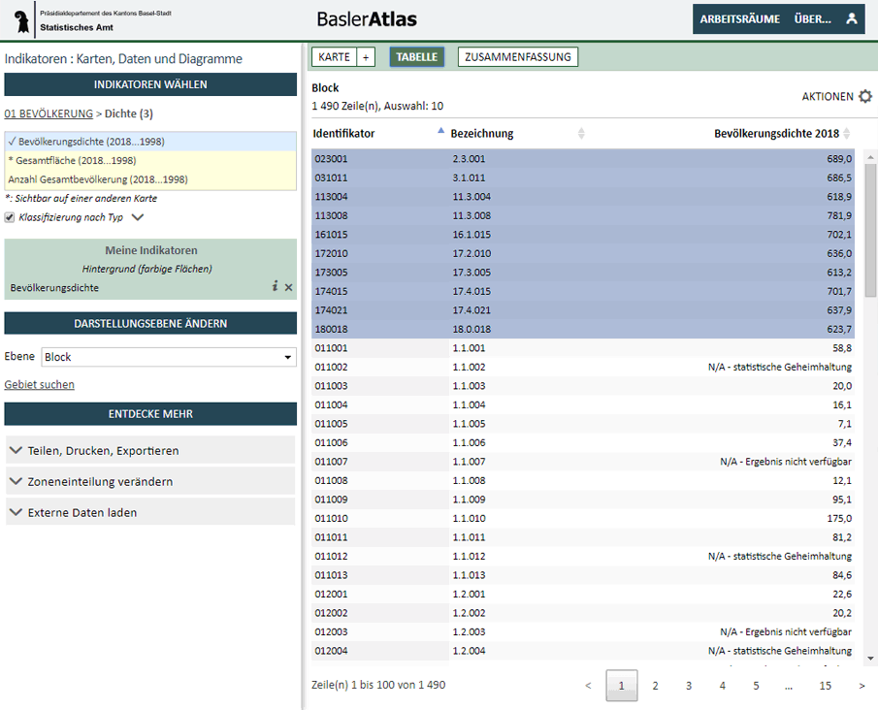Click the Bezeichnung column header
Screen dimensions: 878x710
click(x=482, y=133)
